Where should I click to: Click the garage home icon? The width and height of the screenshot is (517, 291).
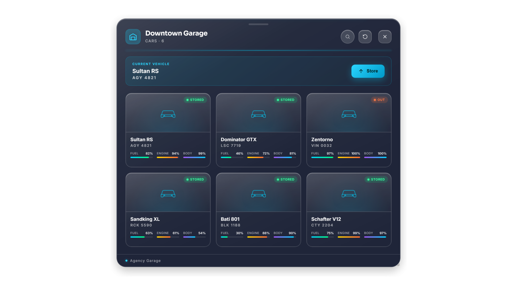click(x=133, y=37)
